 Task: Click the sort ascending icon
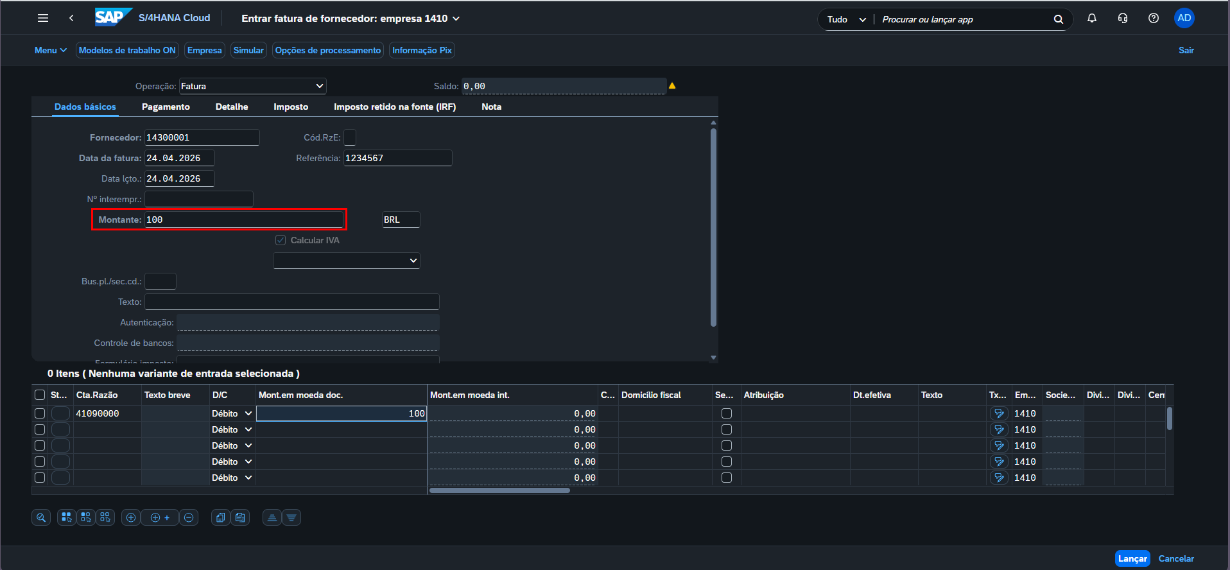pos(272,517)
